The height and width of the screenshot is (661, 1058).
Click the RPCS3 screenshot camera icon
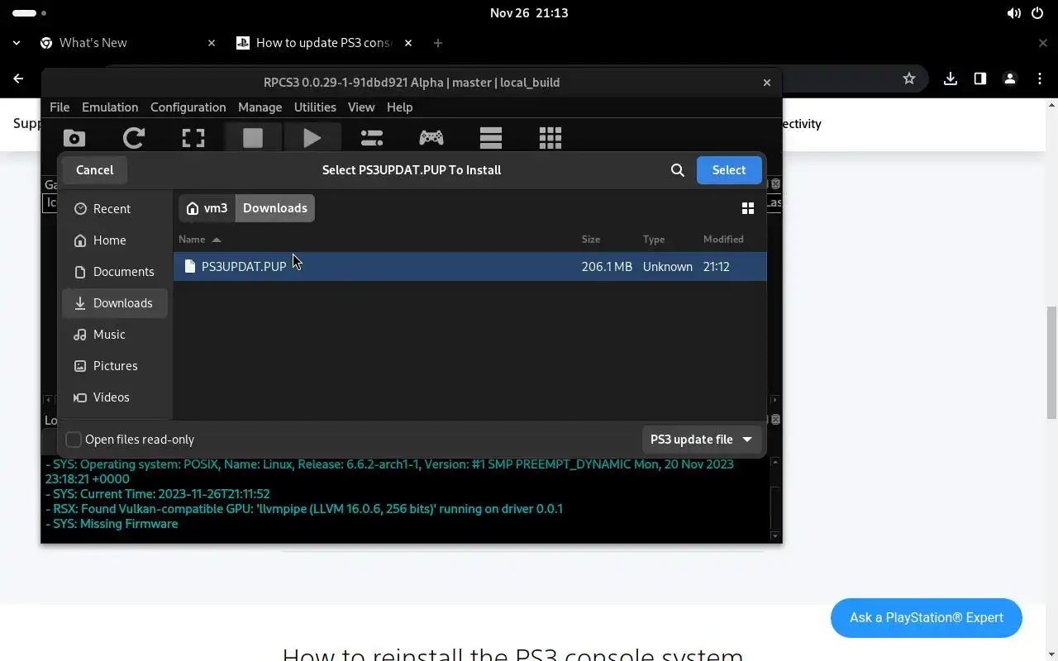point(74,139)
